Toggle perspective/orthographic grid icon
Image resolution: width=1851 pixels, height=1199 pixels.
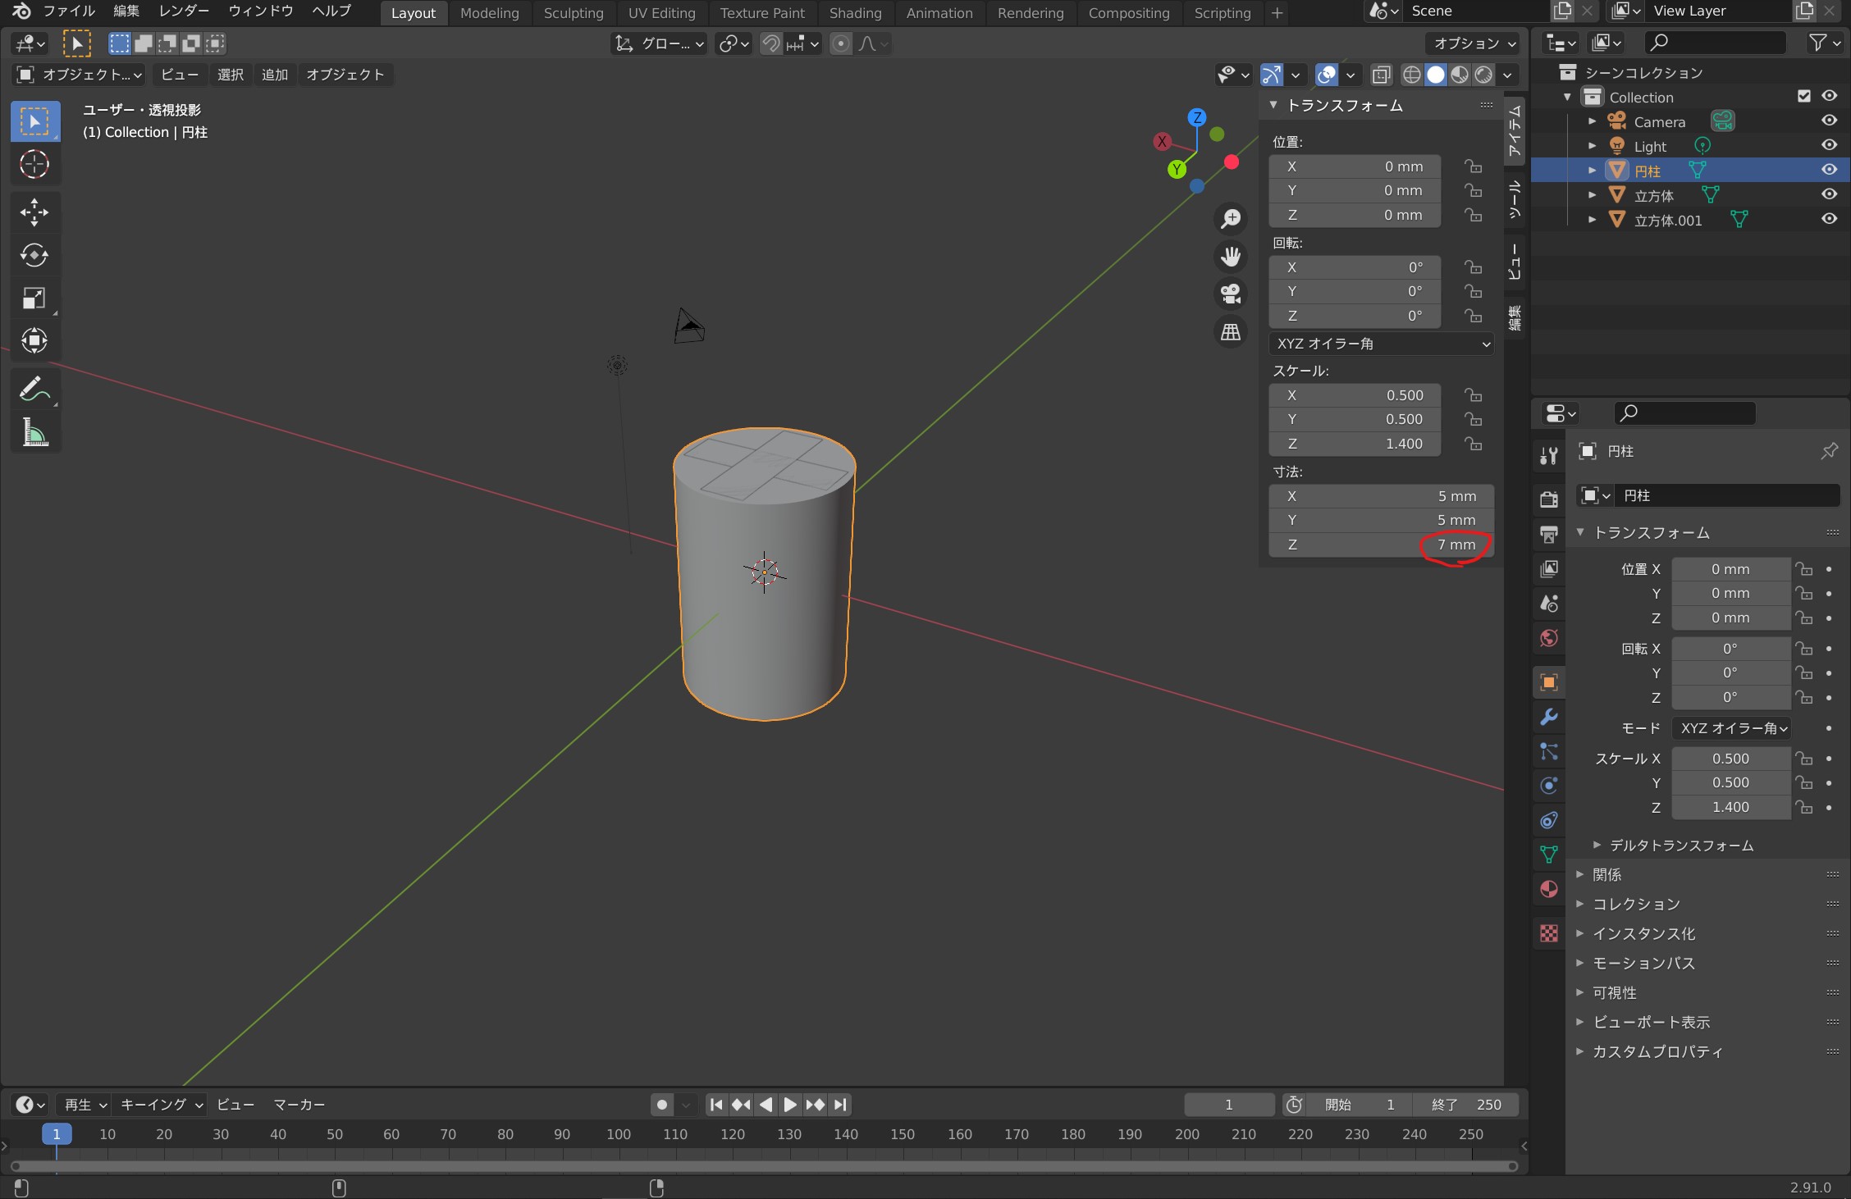1231,332
